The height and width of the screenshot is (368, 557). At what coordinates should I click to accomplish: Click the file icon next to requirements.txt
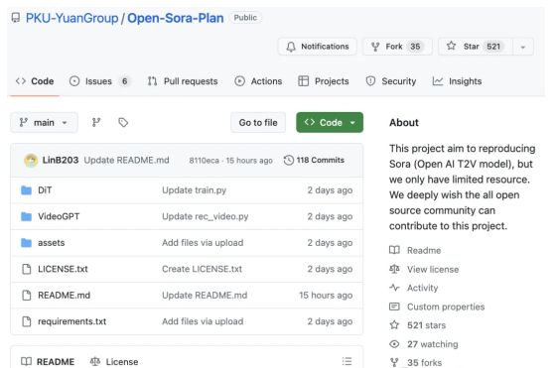click(27, 321)
